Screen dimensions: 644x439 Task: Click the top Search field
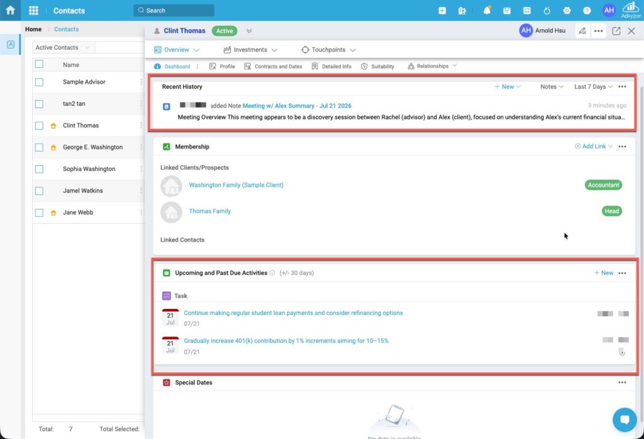[x=174, y=10]
